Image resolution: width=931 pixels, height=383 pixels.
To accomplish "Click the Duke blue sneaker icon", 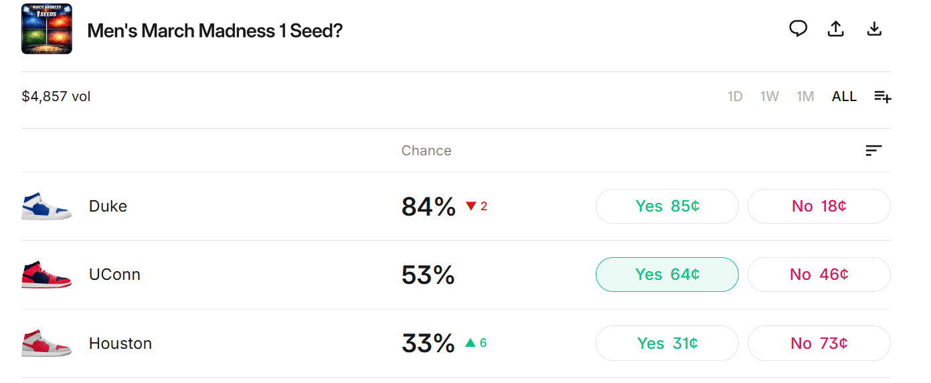I will (x=46, y=206).
